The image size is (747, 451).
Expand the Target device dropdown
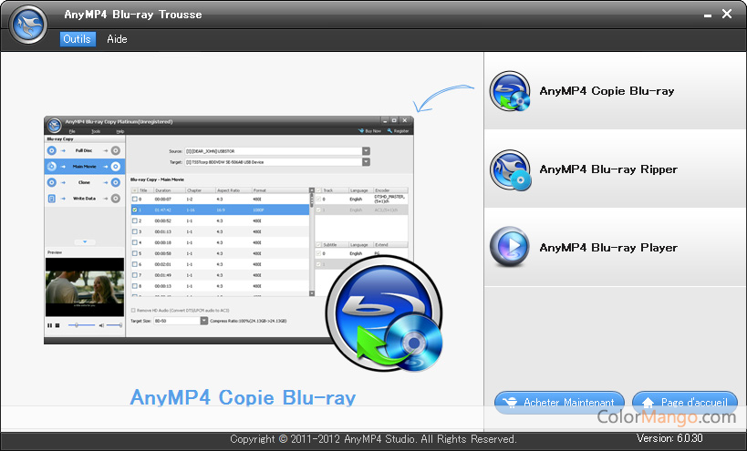[x=366, y=162]
